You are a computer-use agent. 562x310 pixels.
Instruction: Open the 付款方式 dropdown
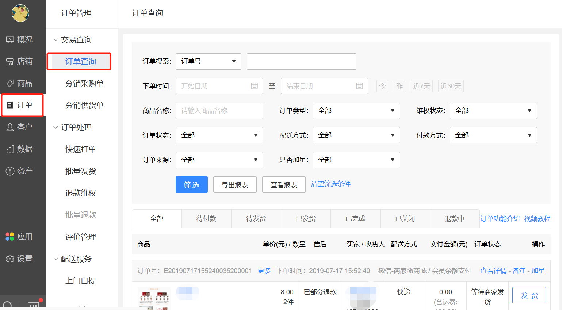493,135
